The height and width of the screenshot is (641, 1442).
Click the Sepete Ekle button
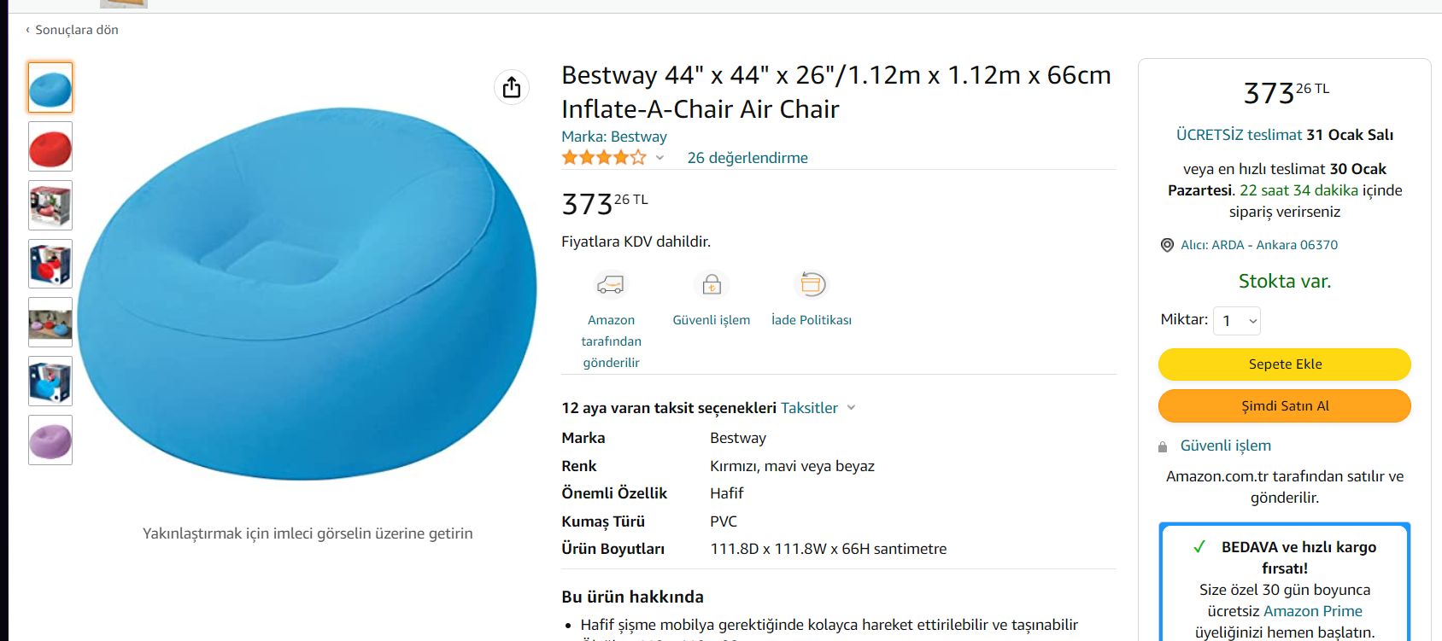click(1284, 364)
